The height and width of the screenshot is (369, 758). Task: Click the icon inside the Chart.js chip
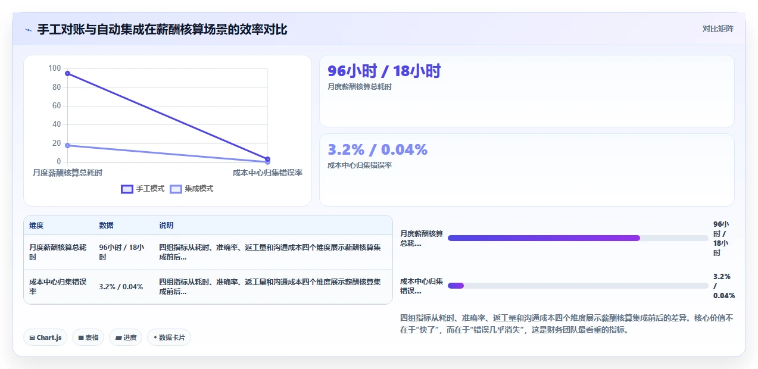coord(32,337)
